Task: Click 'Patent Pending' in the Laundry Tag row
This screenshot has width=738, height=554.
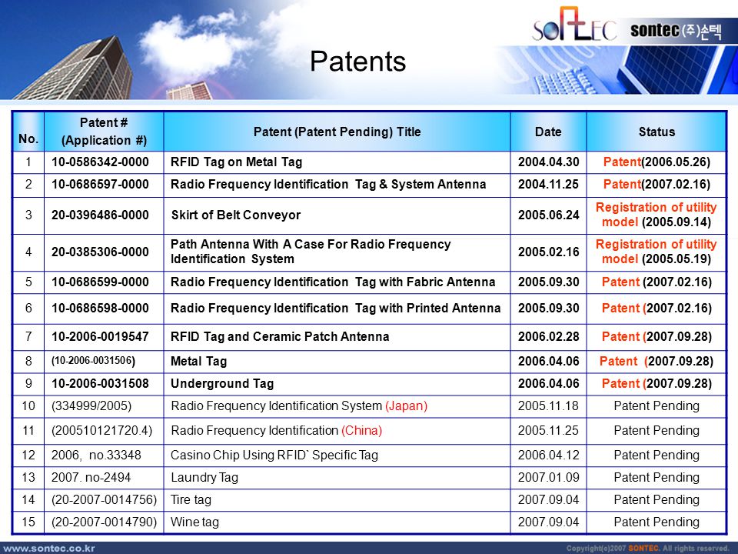Action: point(657,478)
